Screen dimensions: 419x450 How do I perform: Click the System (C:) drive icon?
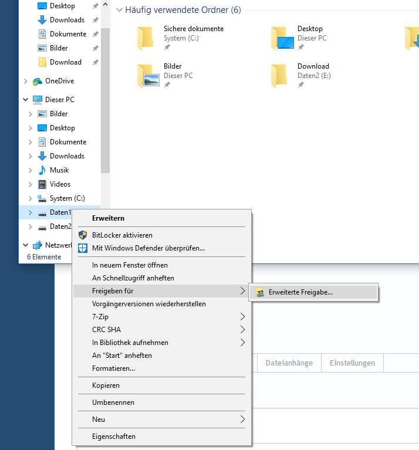click(x=42, y=198)
